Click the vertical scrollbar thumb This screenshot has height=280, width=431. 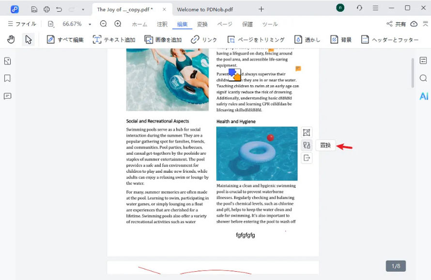pyautogui.click(x=413, y=73)
